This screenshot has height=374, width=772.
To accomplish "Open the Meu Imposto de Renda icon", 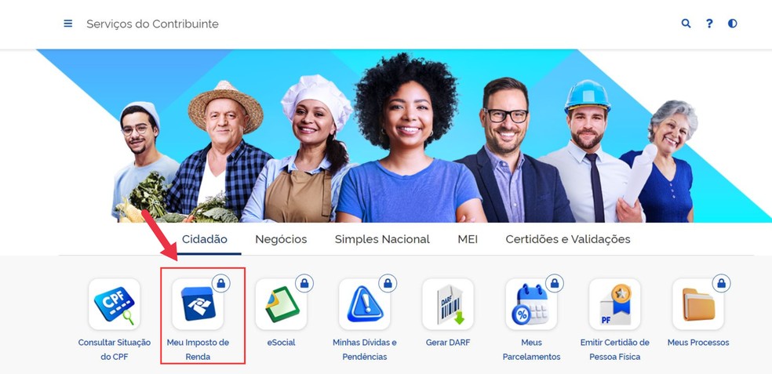I will point(198,304).
